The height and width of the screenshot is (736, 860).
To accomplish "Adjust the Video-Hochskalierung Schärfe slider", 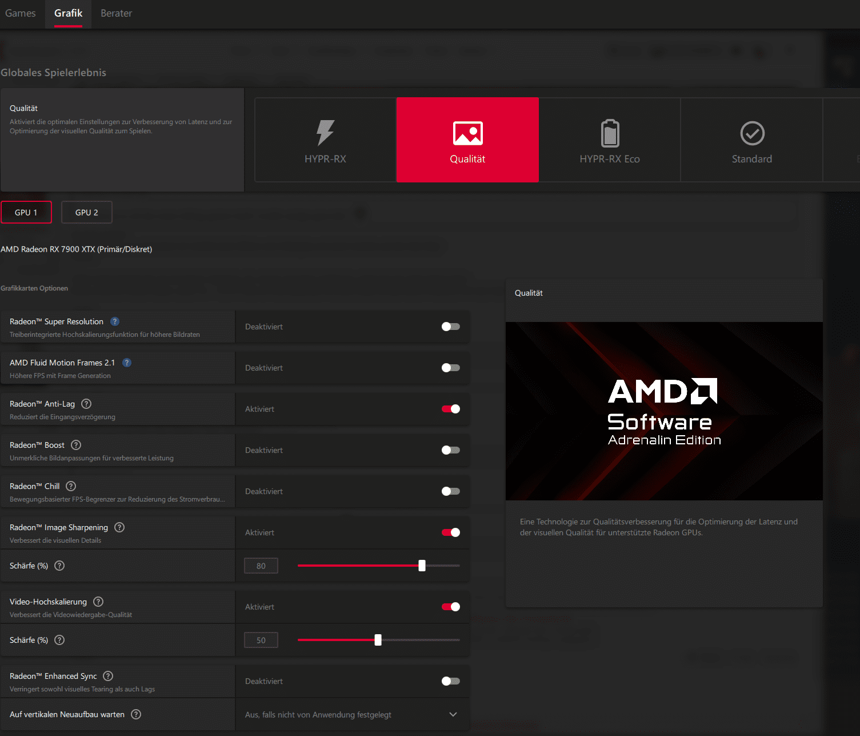I will [379, 640].
